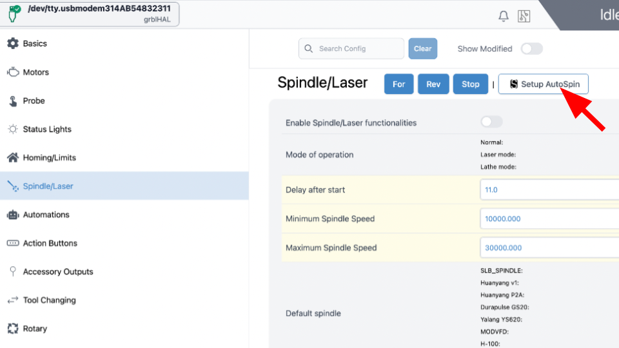Screen dimensions: 619x348
Task: Run spindle forward with For button
Action: click(x=398, y=84)
